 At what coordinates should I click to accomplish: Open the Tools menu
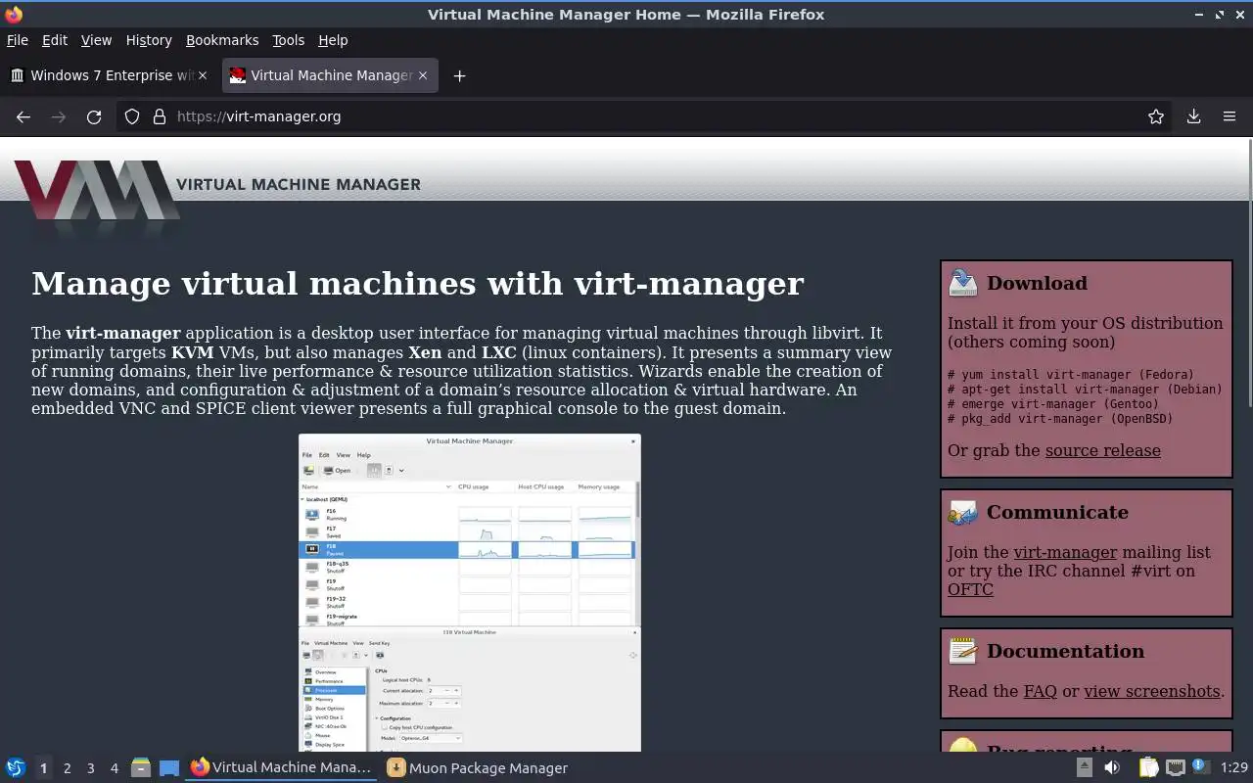click(289, 40)
